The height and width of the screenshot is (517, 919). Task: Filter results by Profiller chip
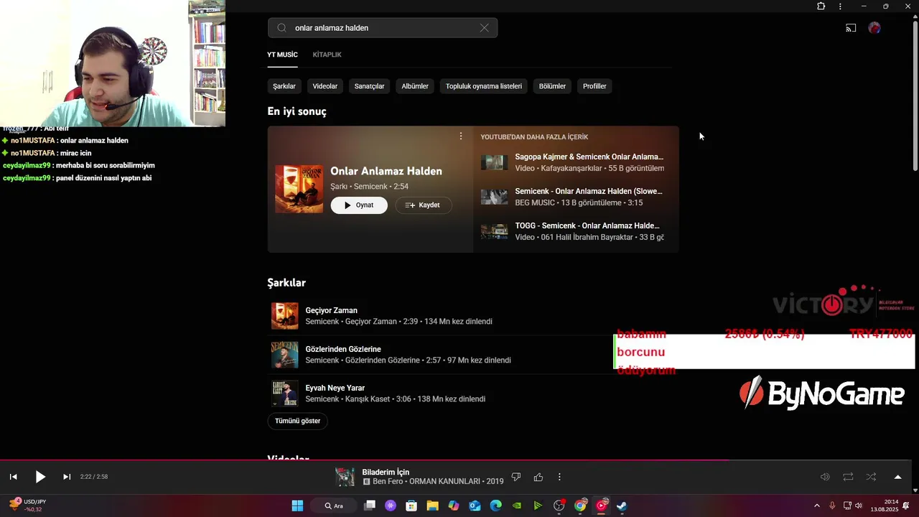[x=594, y=86]
